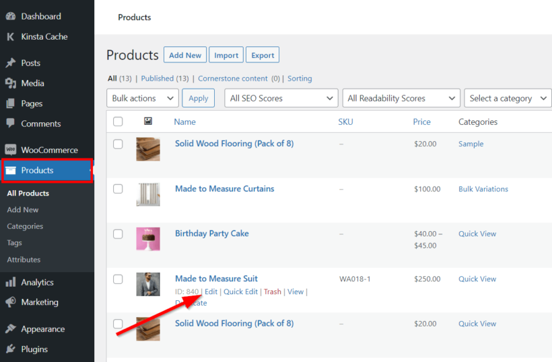
Task: Click the Marketing megaphone icon
Action: (11, 302)
